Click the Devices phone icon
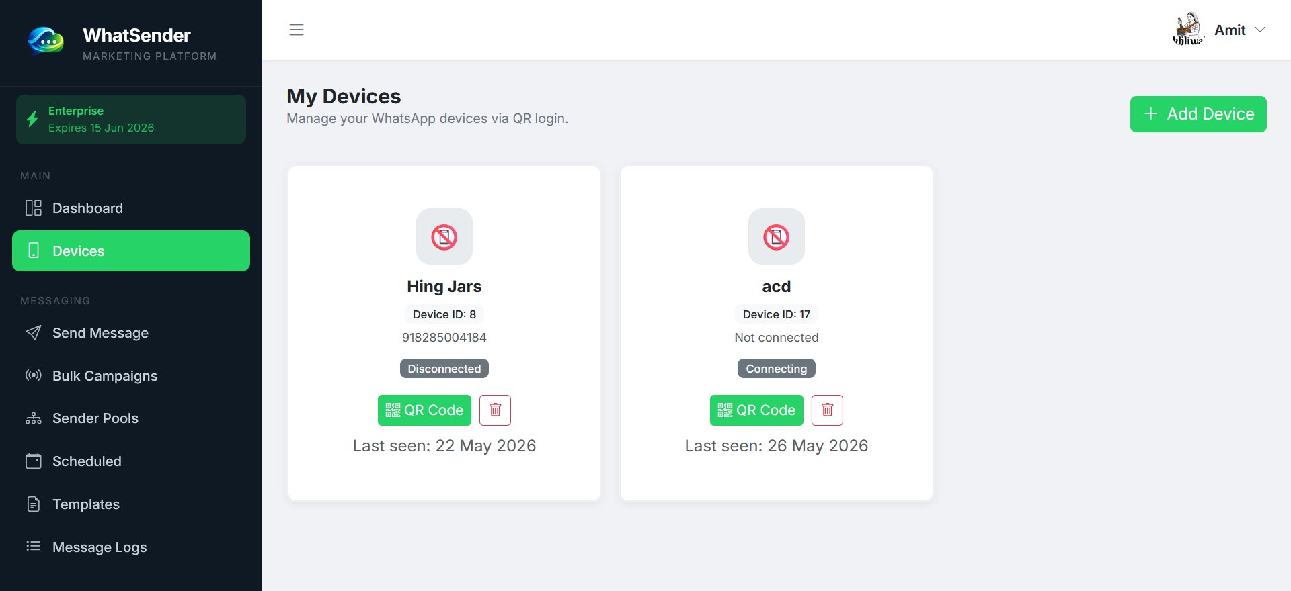The height and width of the screenshot is (591, 1291). [x=34, y=251]
